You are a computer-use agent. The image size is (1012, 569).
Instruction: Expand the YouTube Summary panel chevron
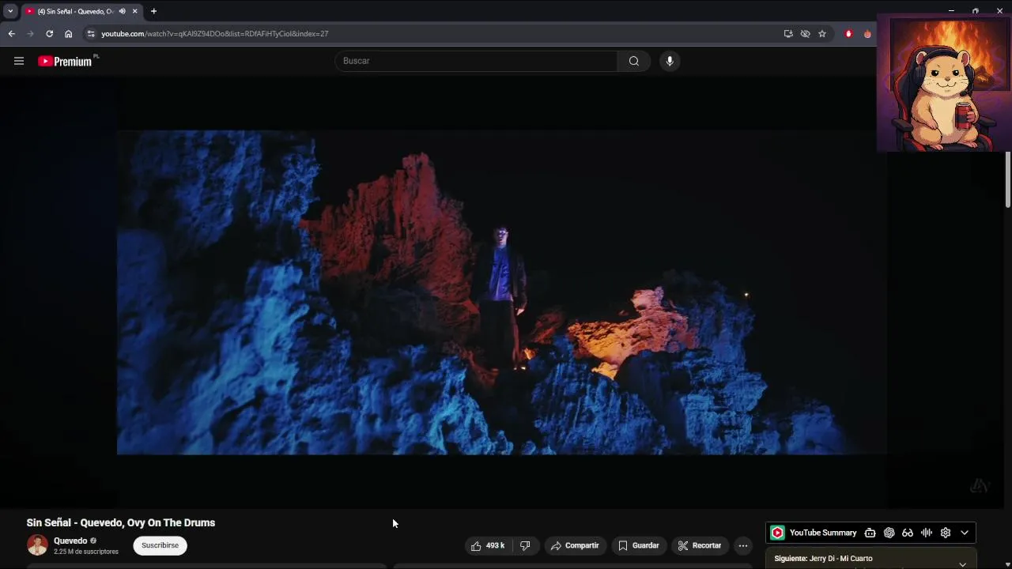tap(965, 533)
